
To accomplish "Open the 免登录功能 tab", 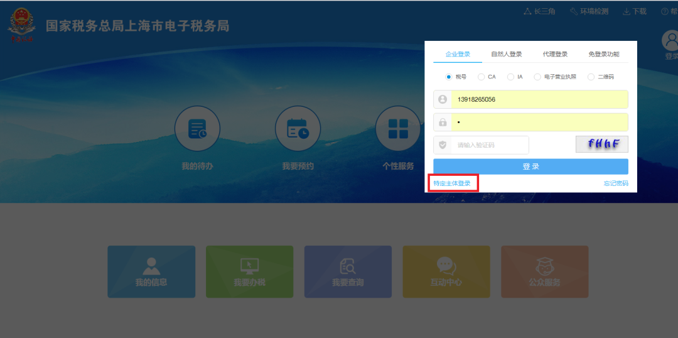I will [x=603, y=54].
